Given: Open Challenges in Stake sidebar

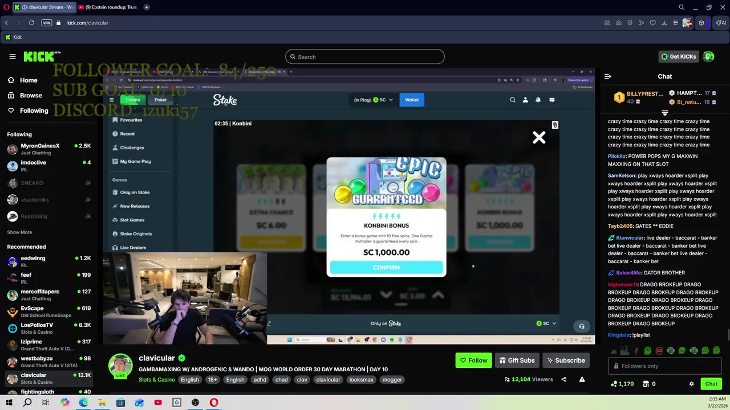Looking at the screenshot, I should click(128, 147).
